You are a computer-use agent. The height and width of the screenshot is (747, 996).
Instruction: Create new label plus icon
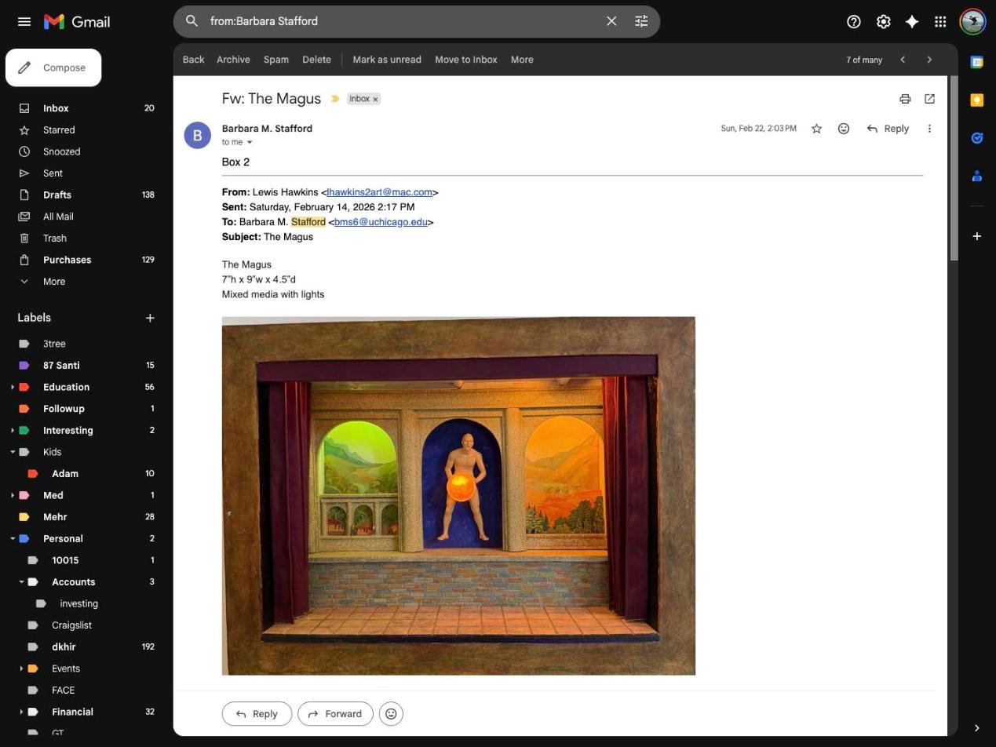(x=150, y=318)
